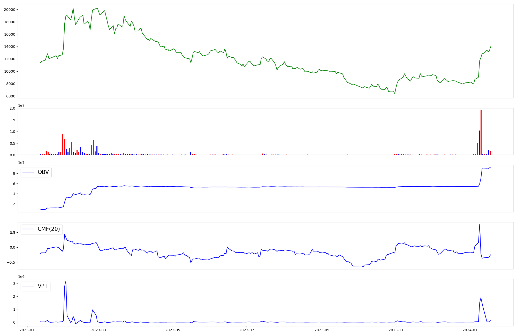This screenshot has height=336, width=517.
Task: Click the volume axis 1.5 tick label
Action: (12, 120)
